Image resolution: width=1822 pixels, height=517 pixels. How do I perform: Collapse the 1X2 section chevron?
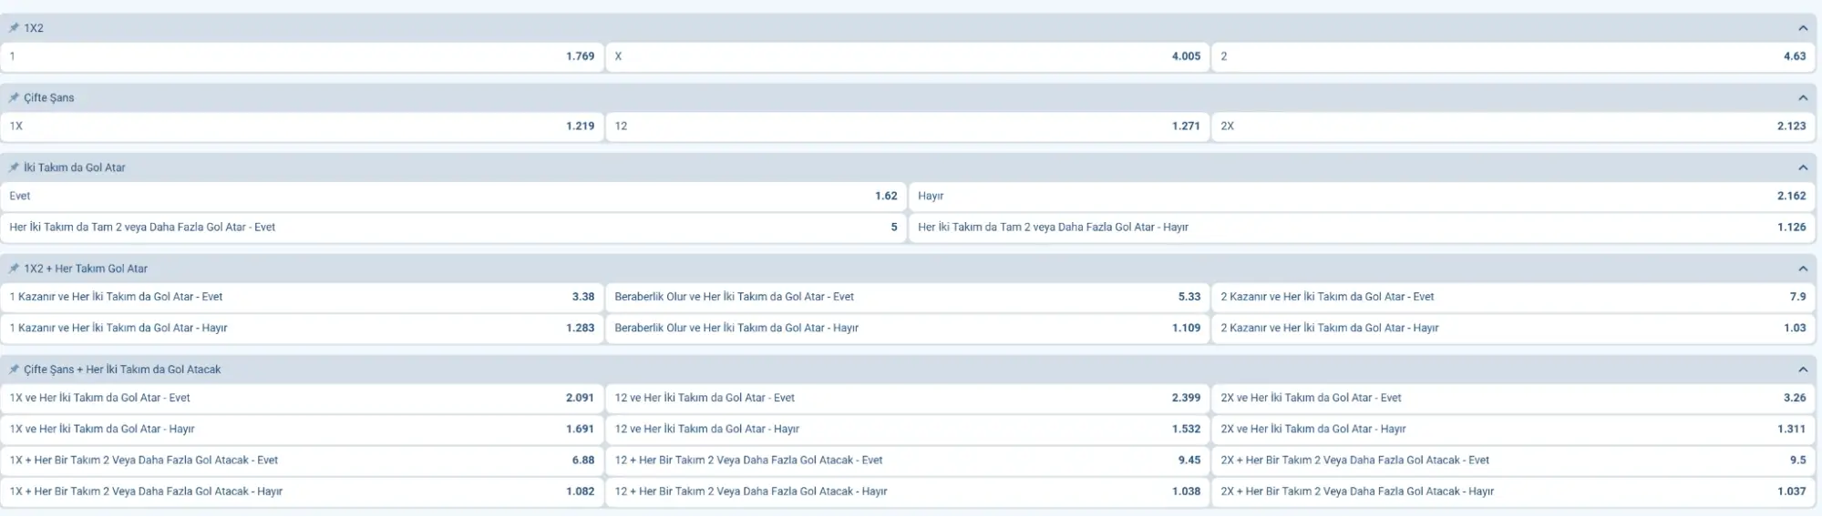click(x=1802, y=28)
